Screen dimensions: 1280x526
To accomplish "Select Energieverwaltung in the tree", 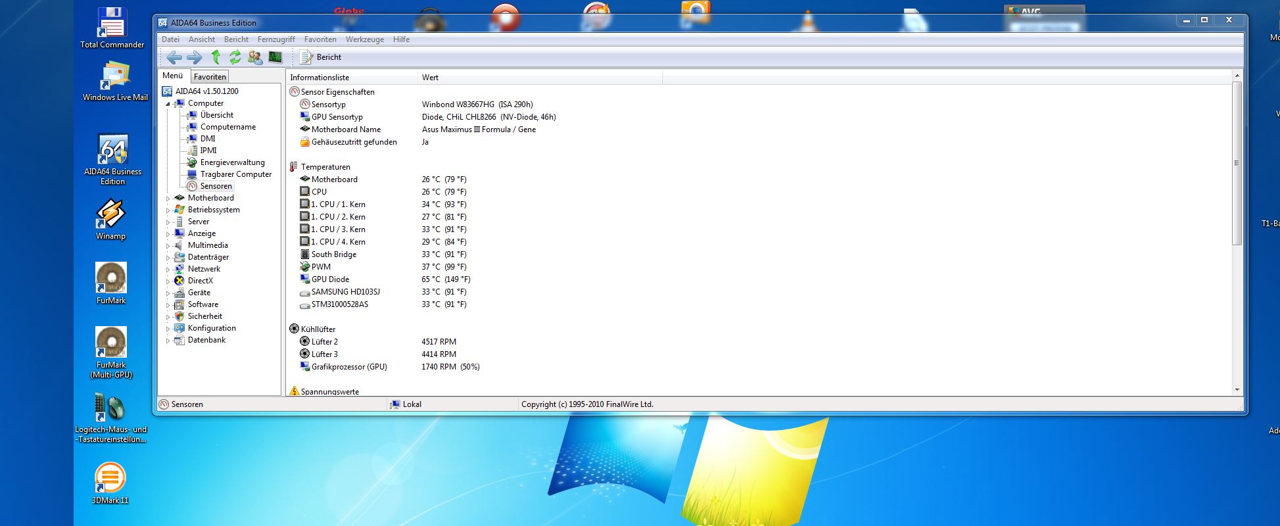I will (232, 162).
